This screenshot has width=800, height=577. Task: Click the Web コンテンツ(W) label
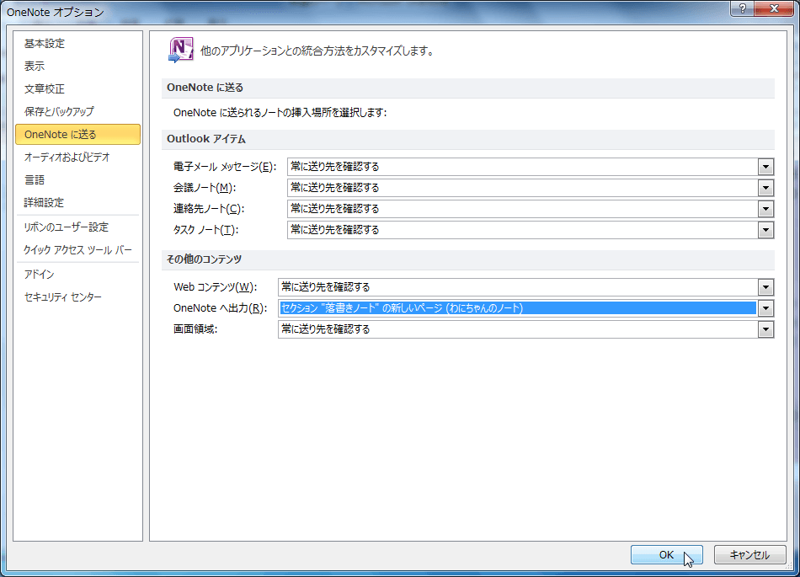coord(216,287)
